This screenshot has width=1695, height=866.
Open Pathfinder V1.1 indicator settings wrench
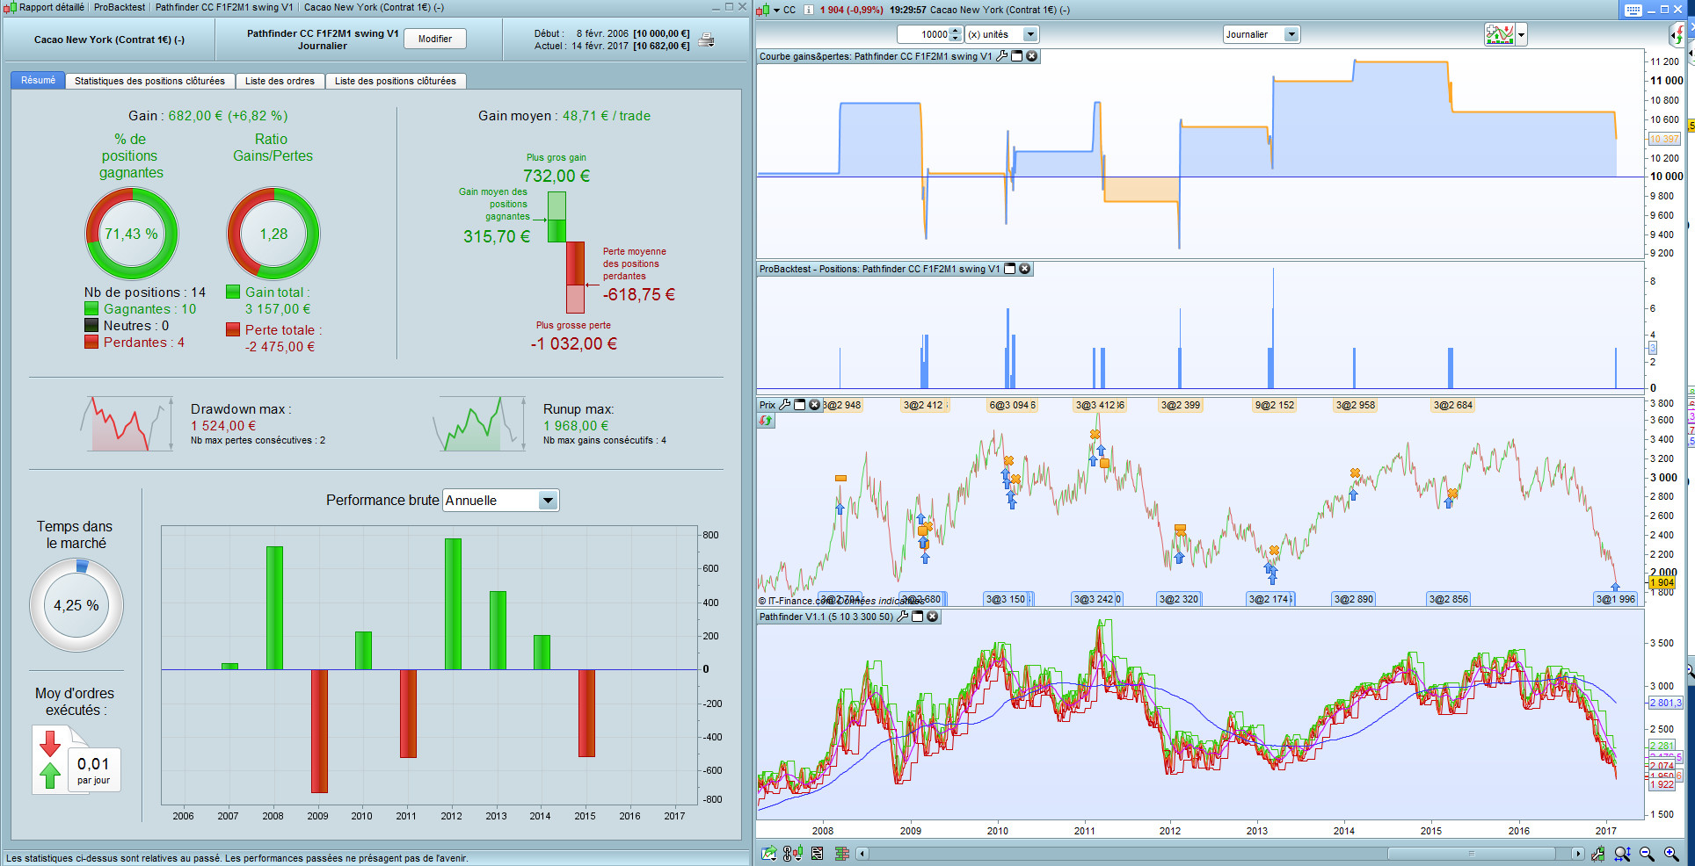coord(902,617)
